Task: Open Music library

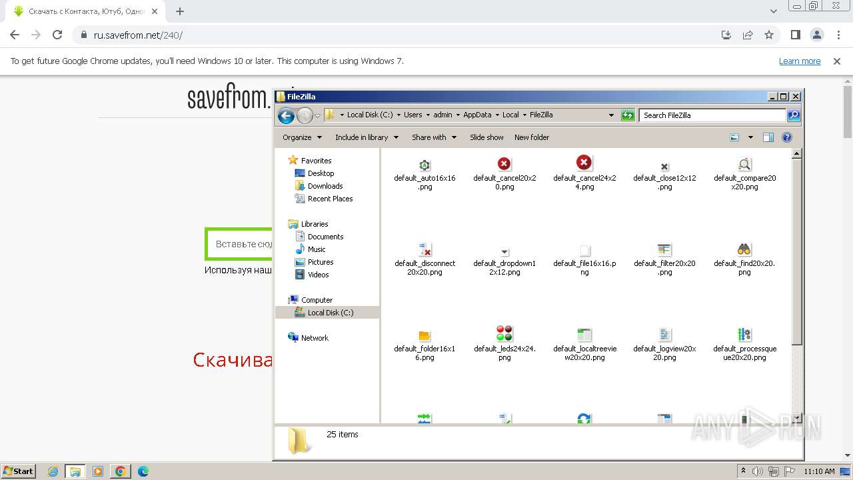Action: tap(317, 249)
